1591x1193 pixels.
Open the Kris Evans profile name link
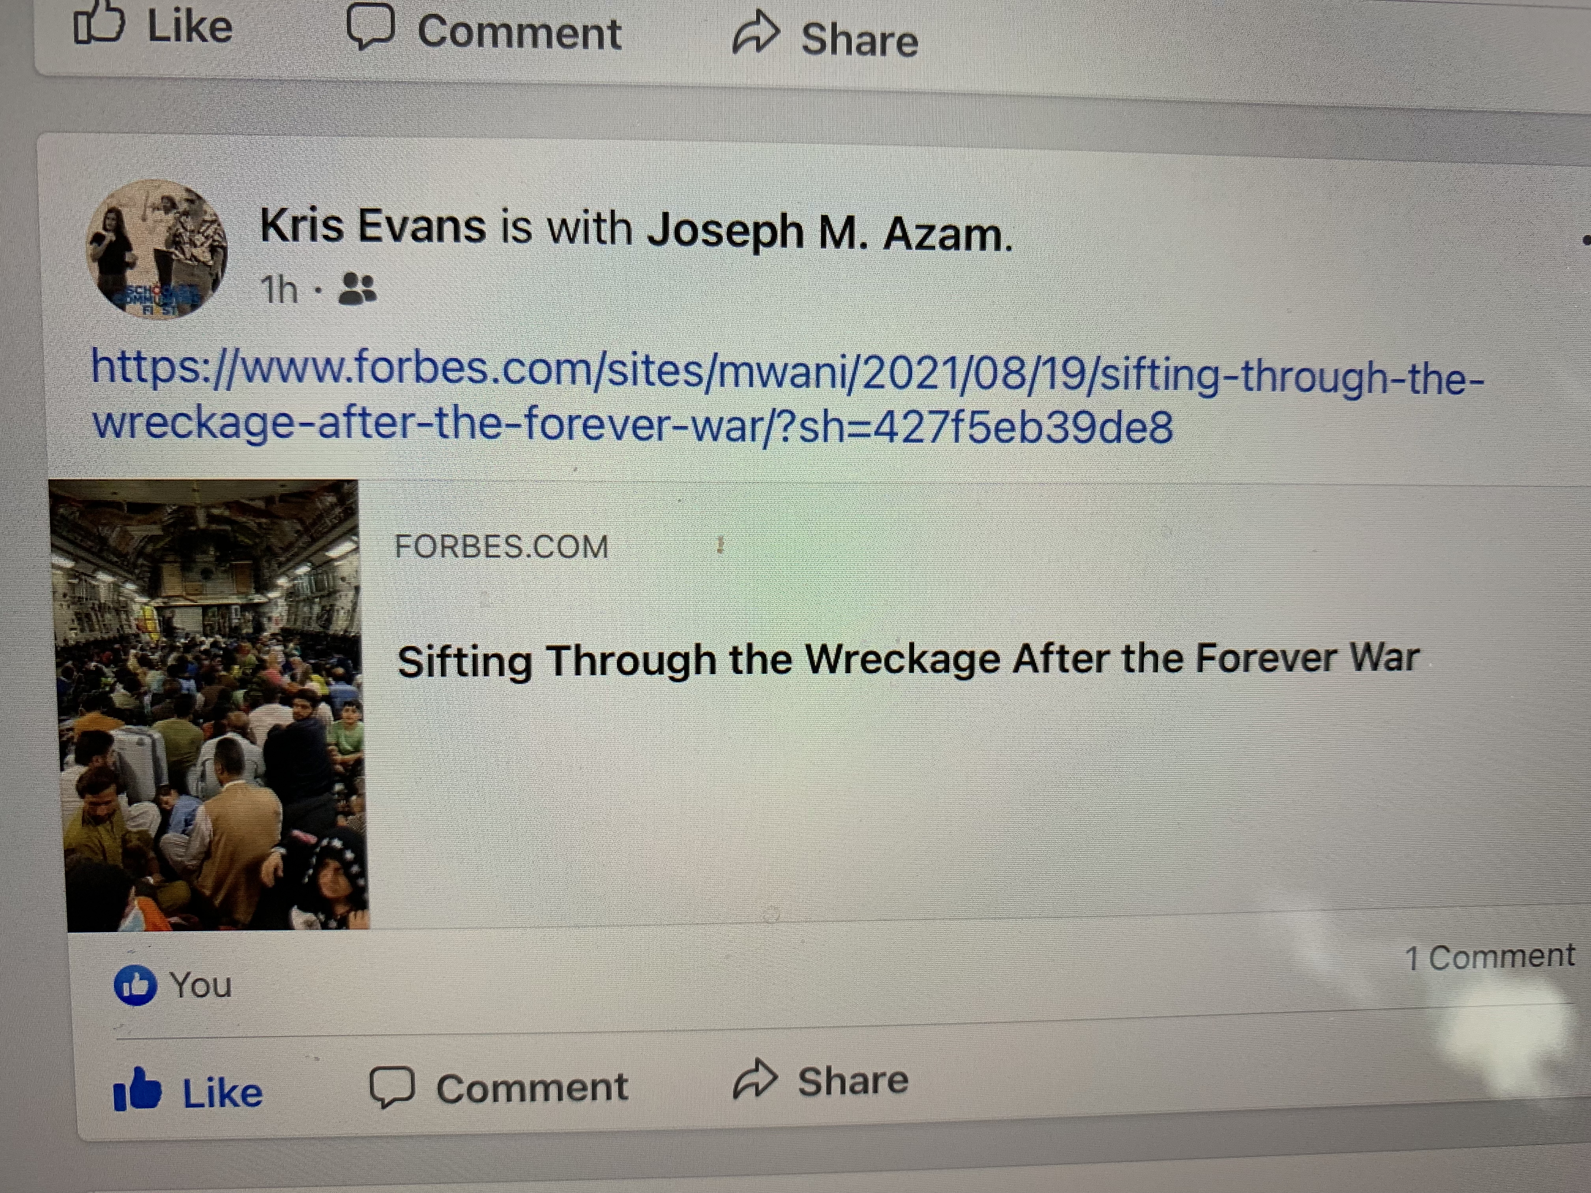(372, 225)
